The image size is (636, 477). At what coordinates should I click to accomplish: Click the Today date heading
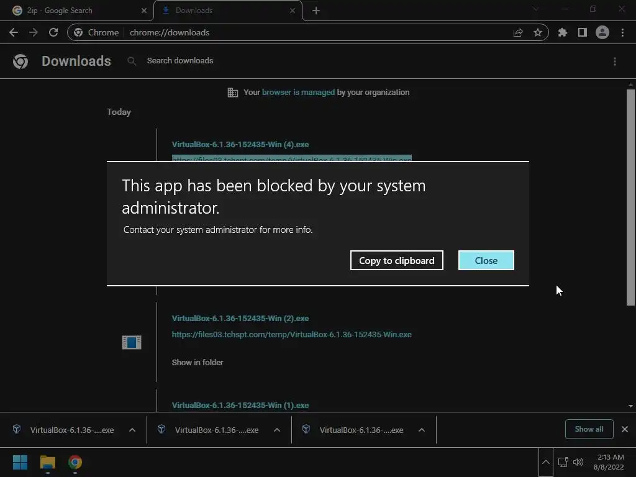(119, 112)
